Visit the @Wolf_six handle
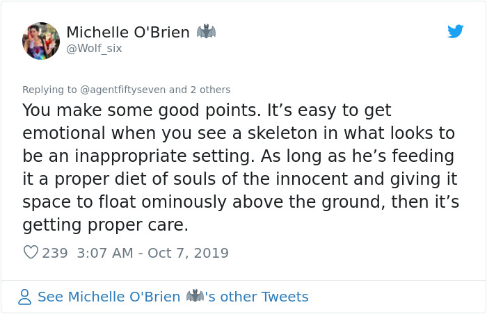Image resolution: width=487 pixels, height=314 pixels. pyautogui.click(x=94, y=48)
